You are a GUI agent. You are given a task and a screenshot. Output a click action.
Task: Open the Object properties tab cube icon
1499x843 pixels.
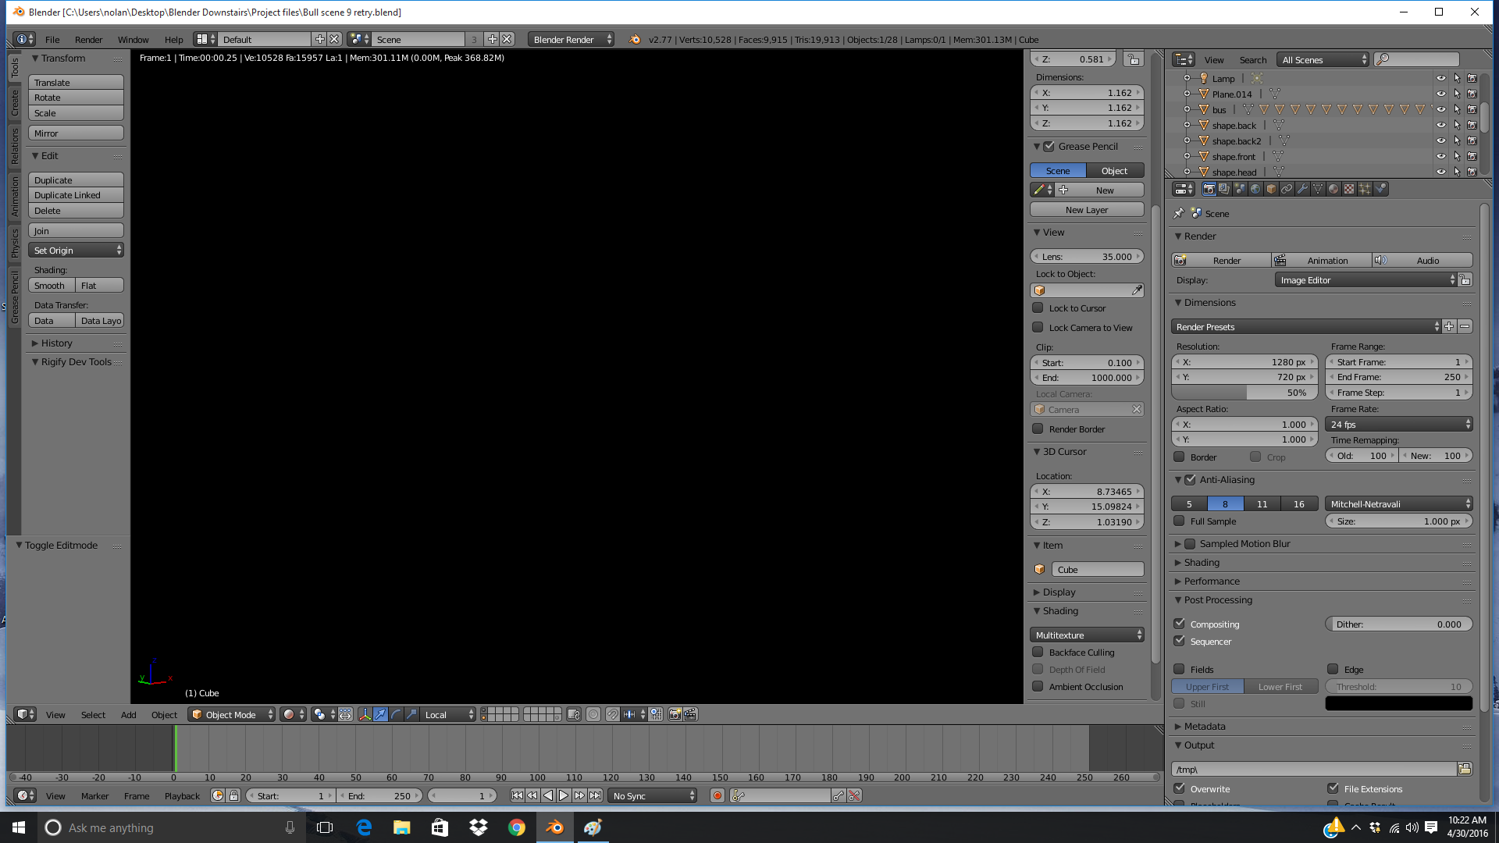pyautogui.click(x=1271, y=189)
